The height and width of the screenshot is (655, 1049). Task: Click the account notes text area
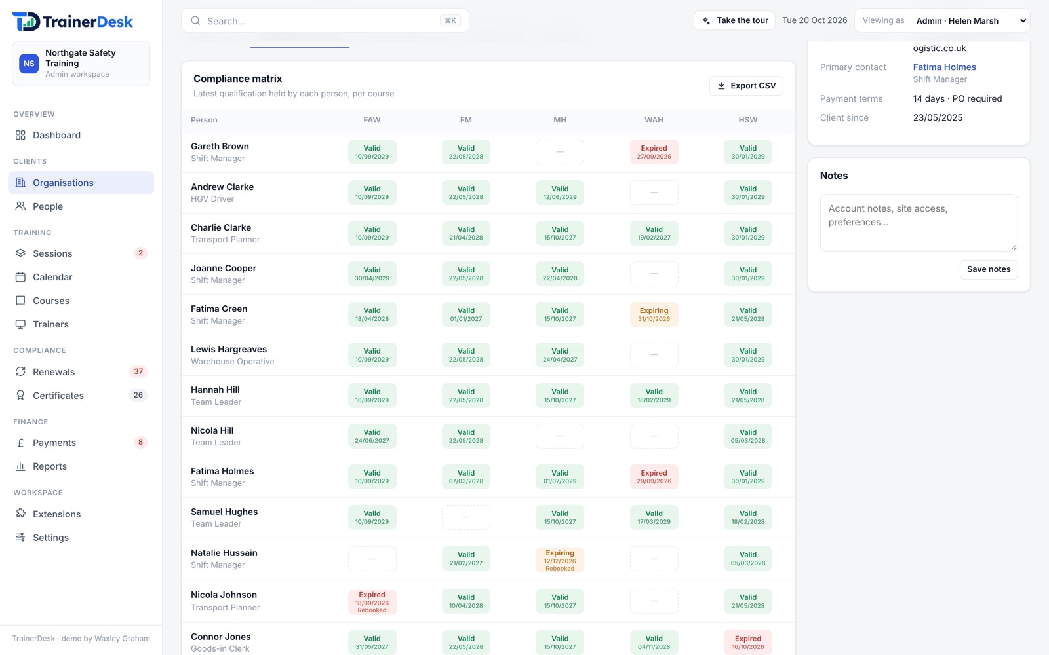coord(919,223)
